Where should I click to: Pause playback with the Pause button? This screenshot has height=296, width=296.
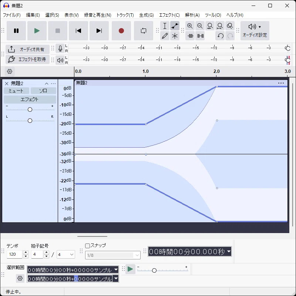tap(16, 31)
